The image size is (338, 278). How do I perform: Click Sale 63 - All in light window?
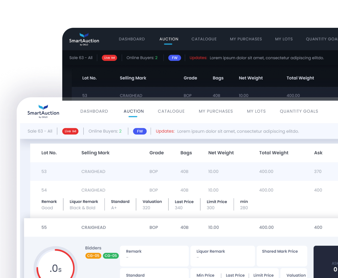pyautogui.click(x=40, y=131)
